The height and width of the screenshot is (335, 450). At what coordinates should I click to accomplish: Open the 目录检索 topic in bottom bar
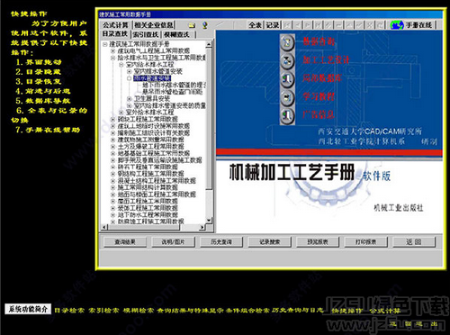[69, 310]
